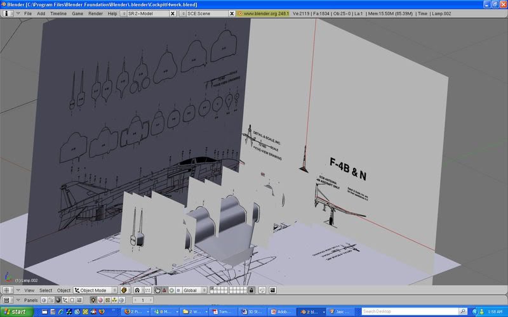This screenshot has height=317, width=508.
Task: Open the Material buttons red sphere
Action: click(100, 300)
